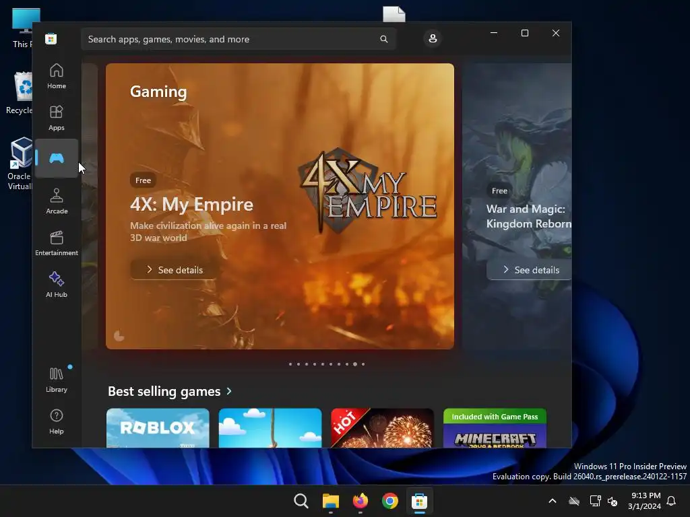Viewport: 690px width, 517px height.
Task: Click the network display tray icon
Action: (x=595, y=501)
